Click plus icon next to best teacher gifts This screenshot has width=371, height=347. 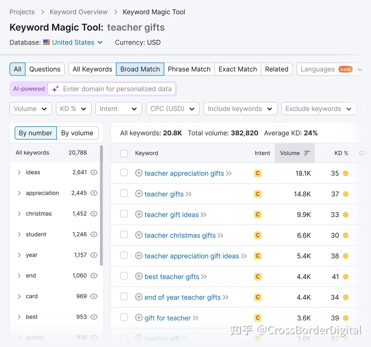[139, 276]
